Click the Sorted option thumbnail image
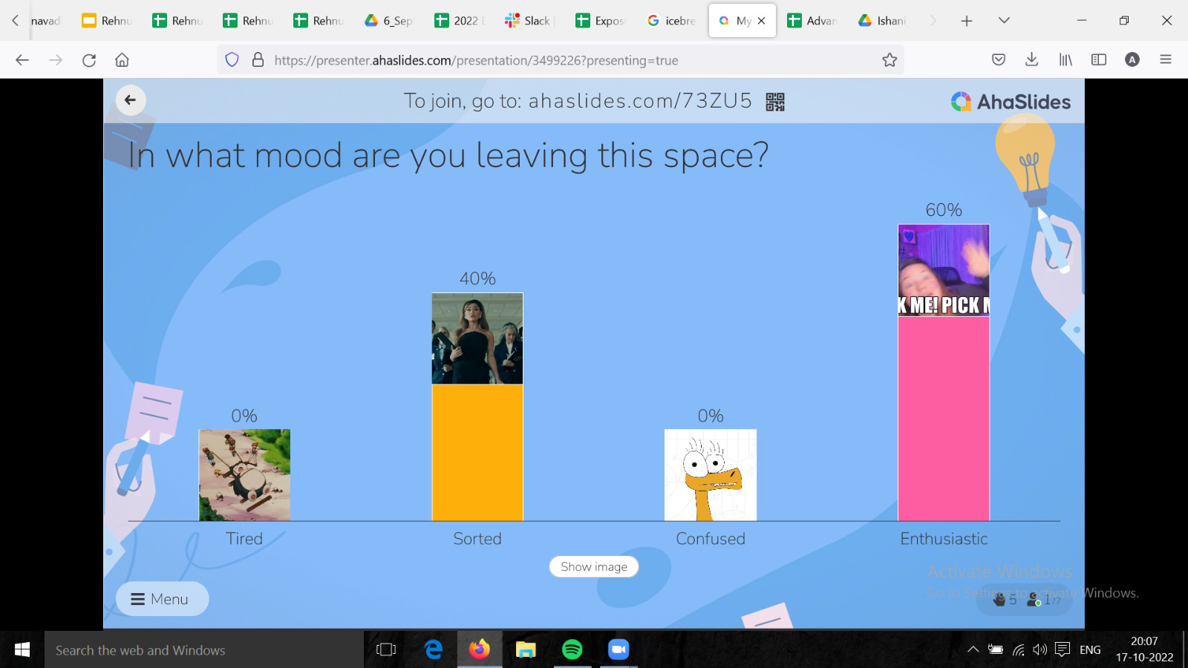This screenshot has height=668, width=1188. [477, 338]
